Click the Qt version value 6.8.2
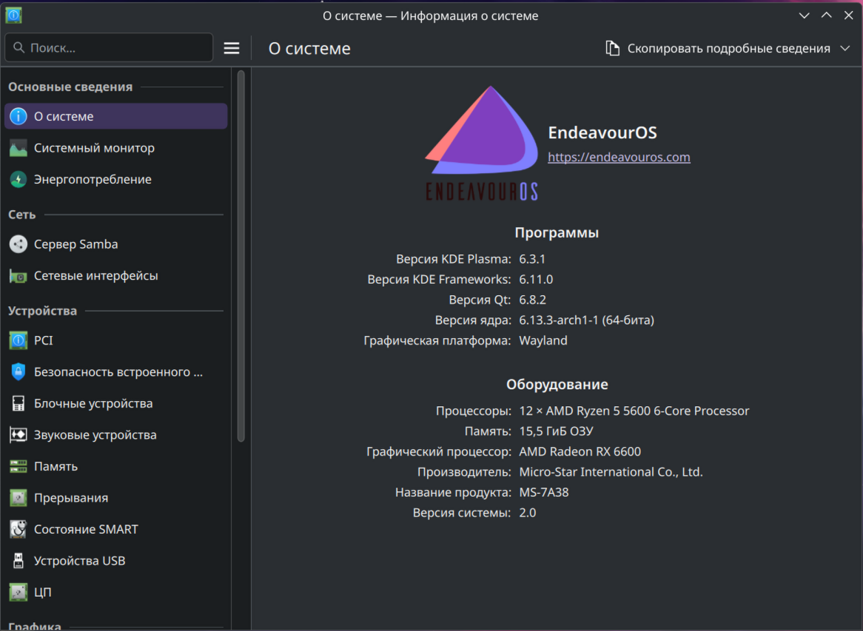This screenshot has height=631, width=863. (533, 300)
